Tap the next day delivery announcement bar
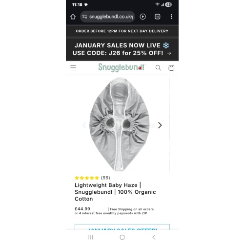 tap(122, 31)
